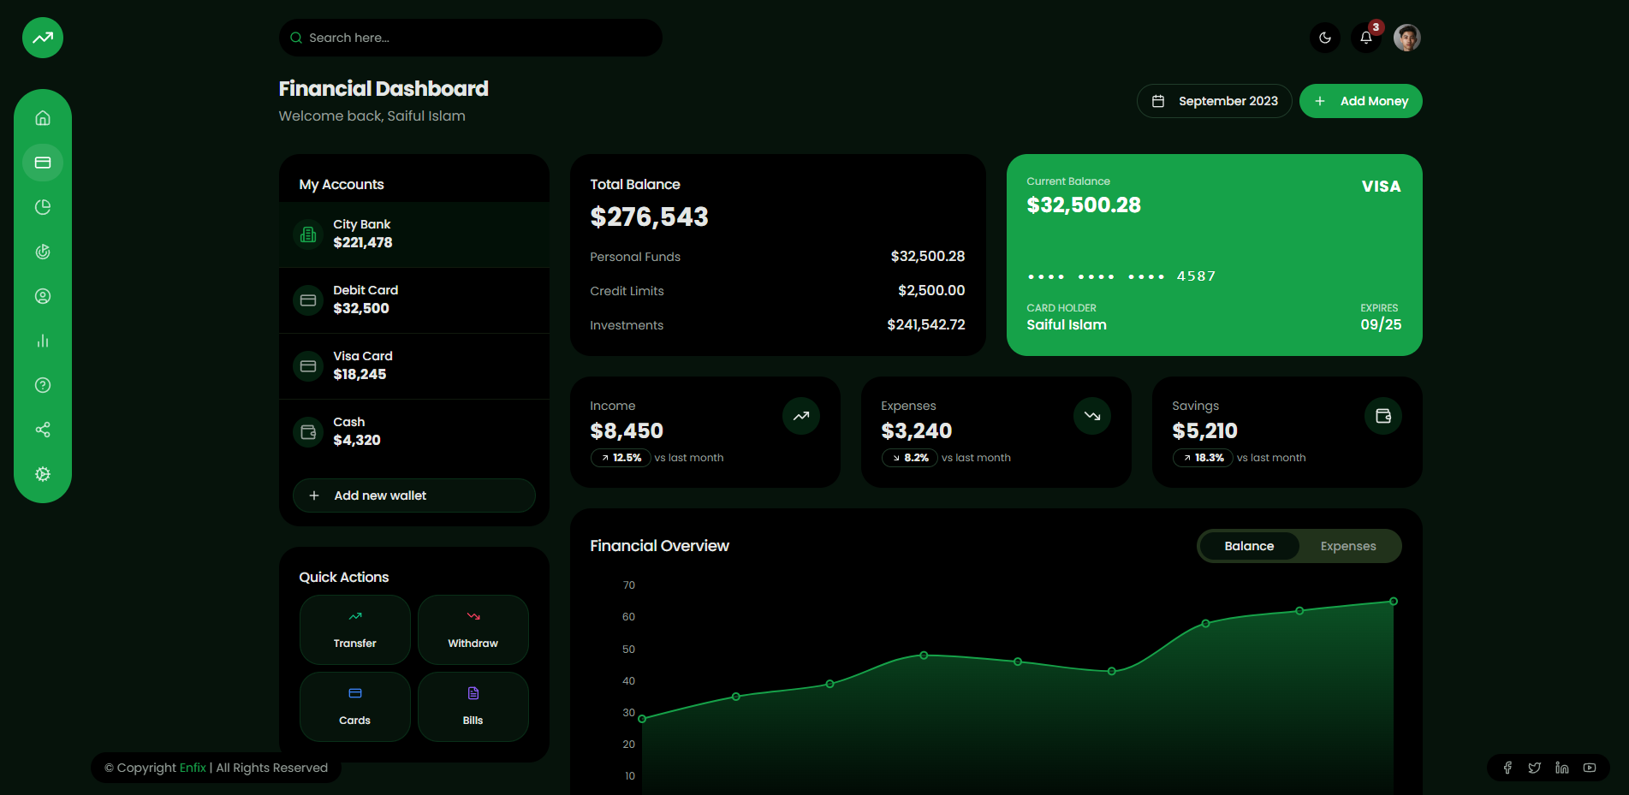
Task: Select the City Bank account row
Action: pos(414,234)
